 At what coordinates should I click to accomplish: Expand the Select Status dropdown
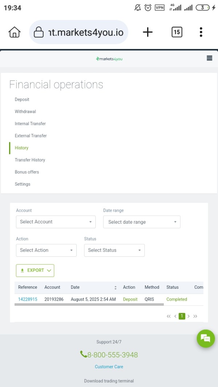[x=114, y=250]
